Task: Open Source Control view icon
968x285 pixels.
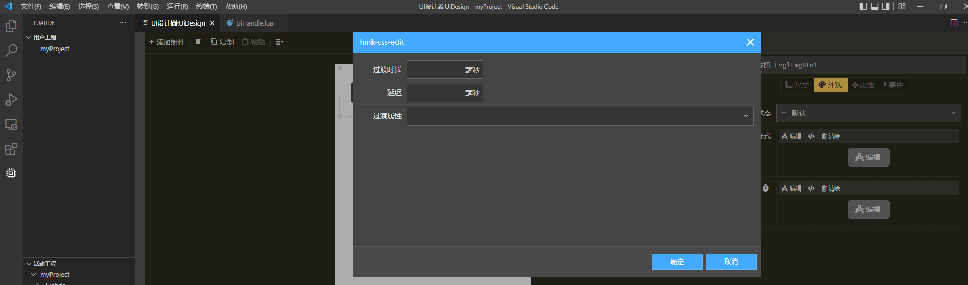Action: click(11, 75)
